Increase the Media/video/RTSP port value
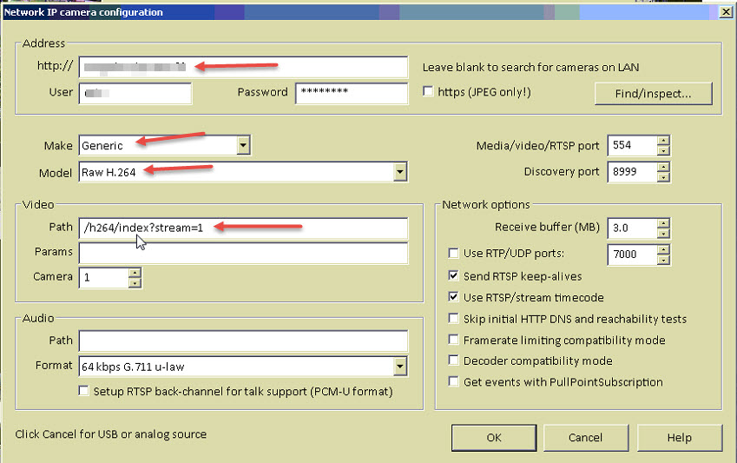Screen dimensions: 737x463 [x=663, y=141]
